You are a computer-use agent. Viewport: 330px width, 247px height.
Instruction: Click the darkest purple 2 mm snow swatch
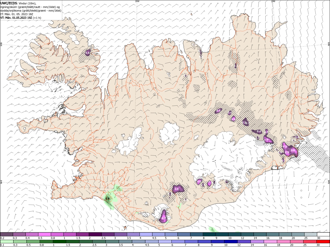[95, 234]
